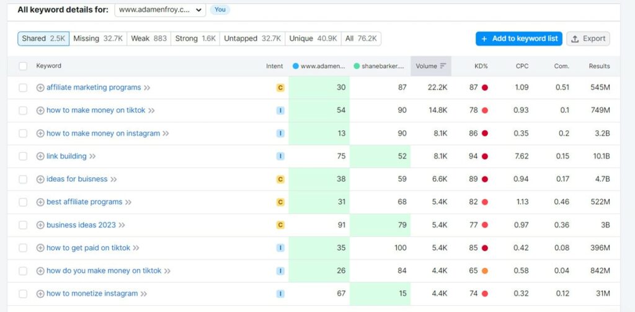Screen dimensions: 635x312
Task: Open the how to monetize instagram keyword link
Action: point(92,294)
